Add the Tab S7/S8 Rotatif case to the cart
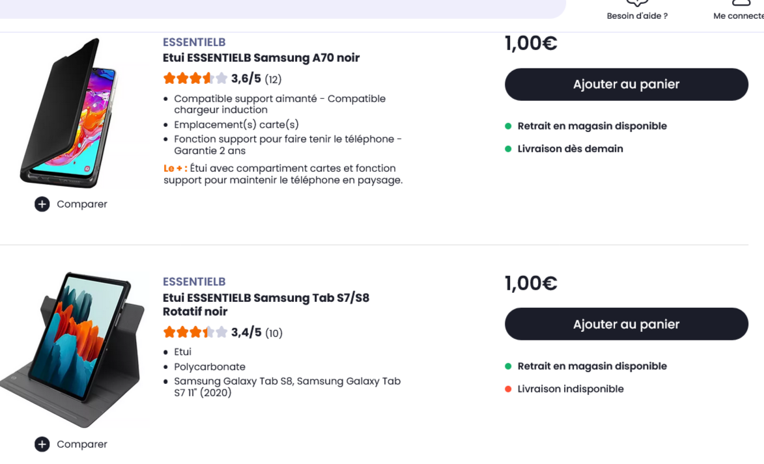 coord(626,323)
